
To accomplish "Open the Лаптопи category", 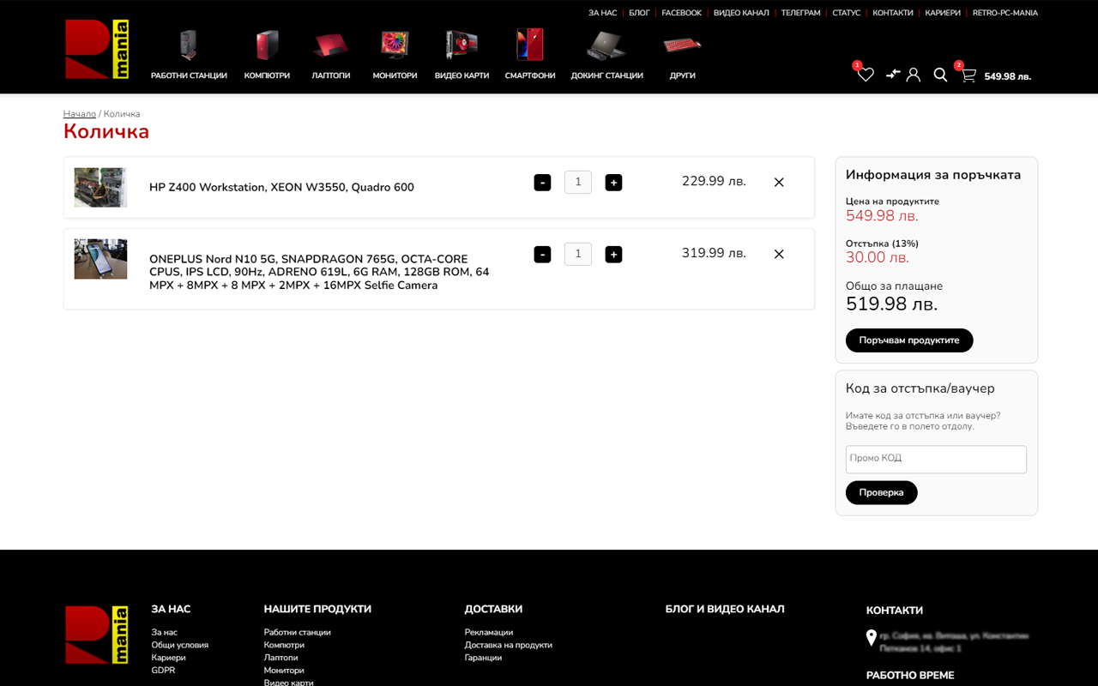I will click(x=330, y=54).
